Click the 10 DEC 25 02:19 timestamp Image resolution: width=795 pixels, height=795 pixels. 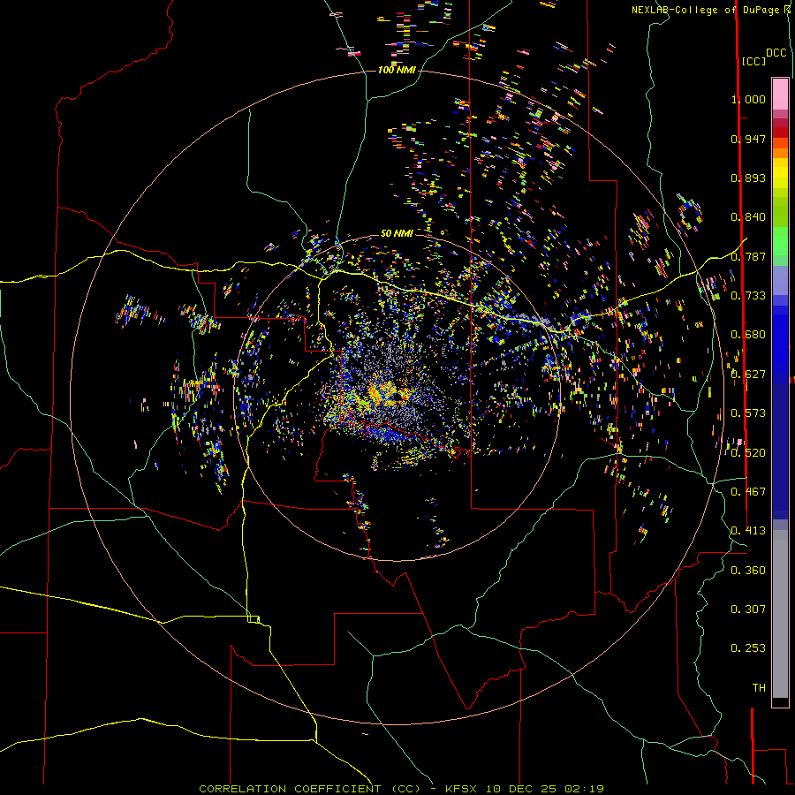pos(545,789)
